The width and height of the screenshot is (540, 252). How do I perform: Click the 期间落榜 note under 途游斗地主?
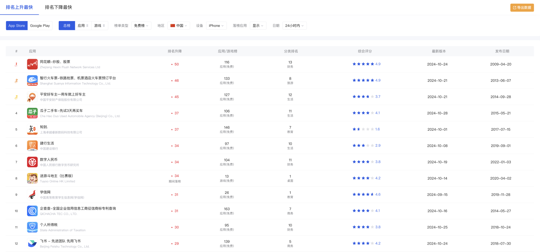175,181
